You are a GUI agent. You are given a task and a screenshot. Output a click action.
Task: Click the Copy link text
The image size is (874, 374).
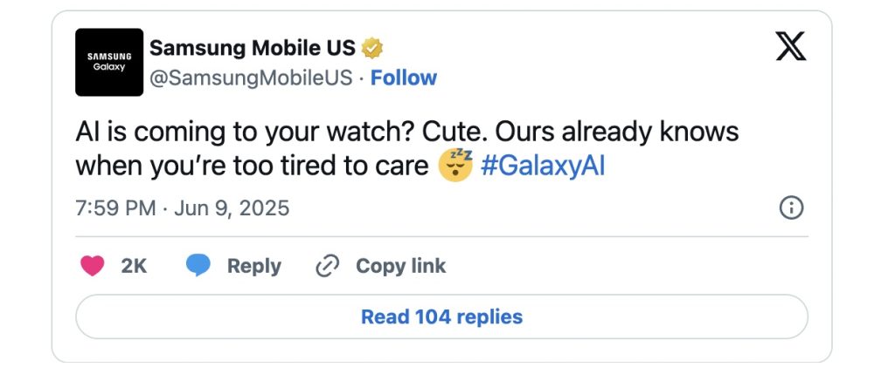pos(400,267)
